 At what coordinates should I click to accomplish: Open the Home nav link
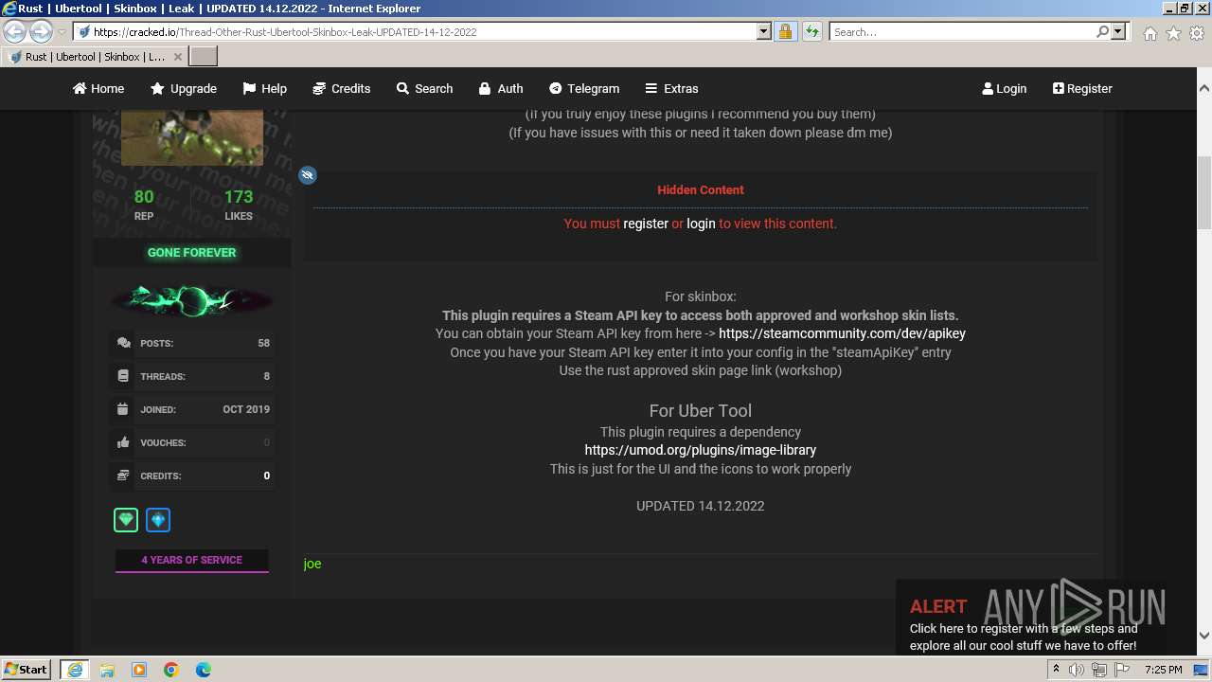[98, 88]
